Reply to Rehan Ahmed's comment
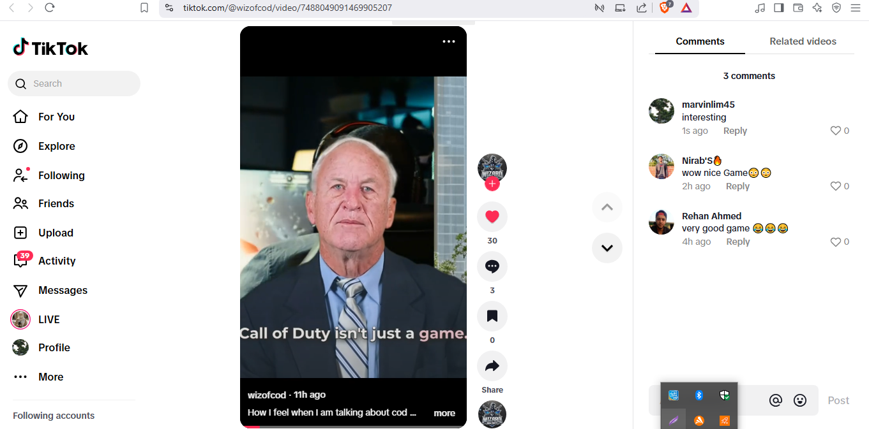The width and height of the screenshot is (869, 429). pos(738,242)
